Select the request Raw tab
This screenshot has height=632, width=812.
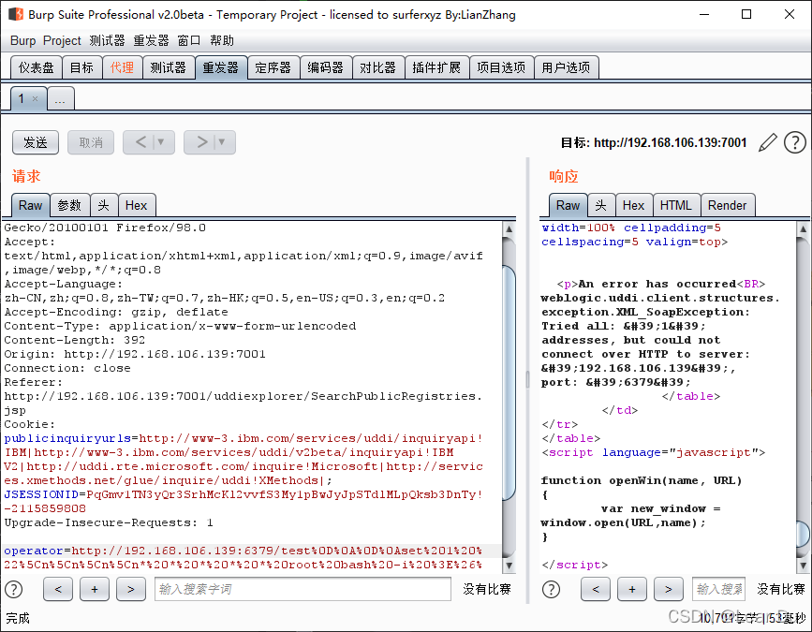[x=31, y=205]
